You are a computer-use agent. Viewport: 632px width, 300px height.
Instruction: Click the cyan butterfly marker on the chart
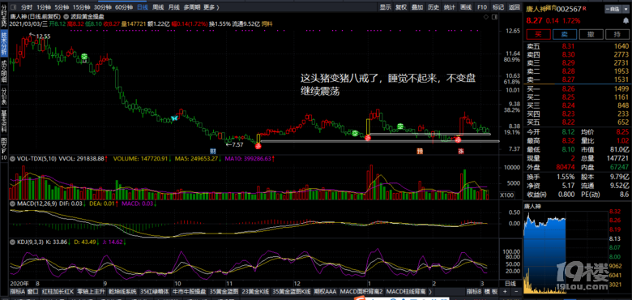pos(174,118)
